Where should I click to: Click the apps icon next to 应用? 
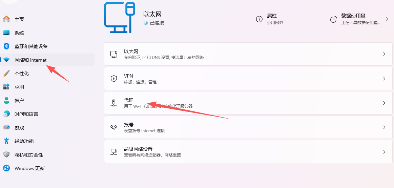point(6,87)
